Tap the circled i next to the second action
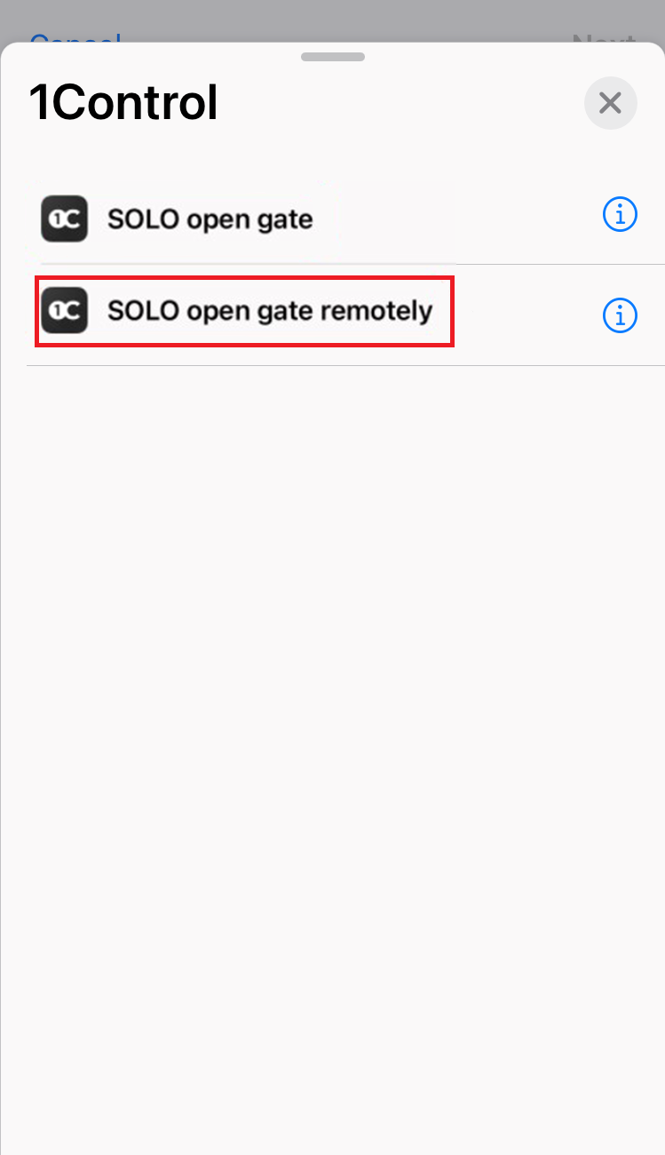 [x=620, y=315]
